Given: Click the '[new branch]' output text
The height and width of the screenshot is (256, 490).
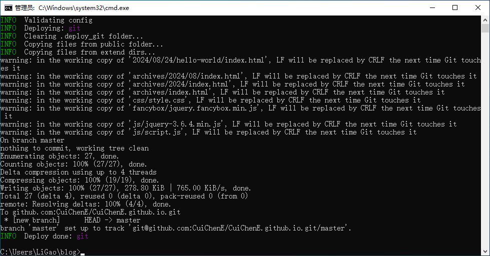Looking at the screenshot, I should (x=36, y=220).
